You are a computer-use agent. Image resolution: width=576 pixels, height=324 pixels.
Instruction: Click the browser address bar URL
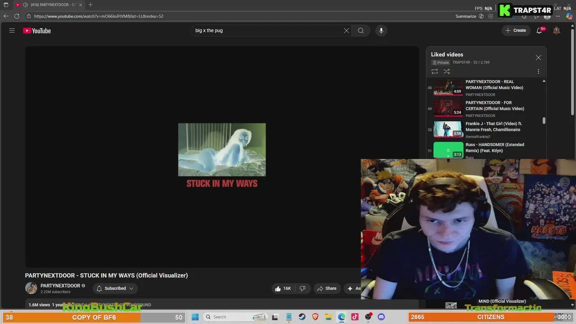(99, 16)
